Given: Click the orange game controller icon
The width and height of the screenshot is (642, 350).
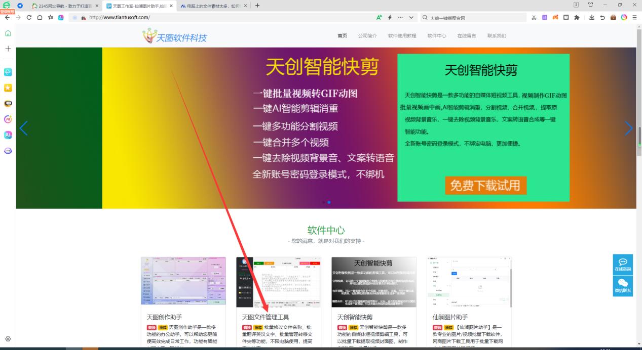Looking at the screenshot, I should tap(555, 17).
